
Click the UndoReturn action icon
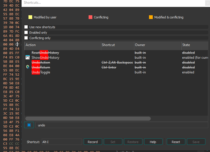coord(28,67)
